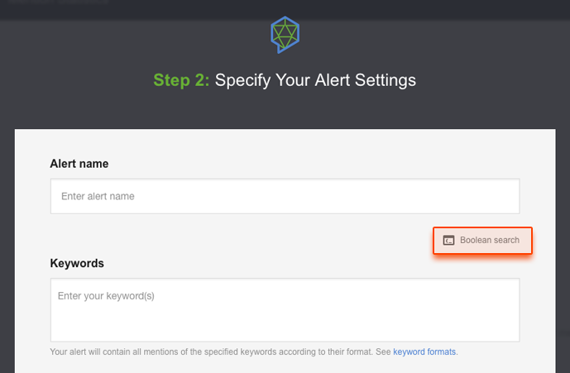
Task: Click the right end of the Alert name field
Action: point(501,196)
